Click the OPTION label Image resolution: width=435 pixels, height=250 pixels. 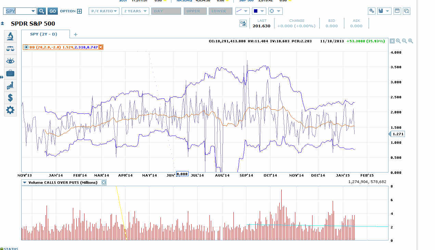[68, 11]
